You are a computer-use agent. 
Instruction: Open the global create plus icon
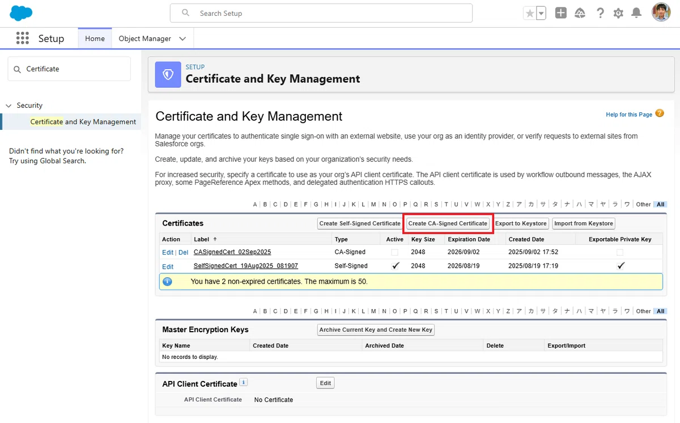560,13
